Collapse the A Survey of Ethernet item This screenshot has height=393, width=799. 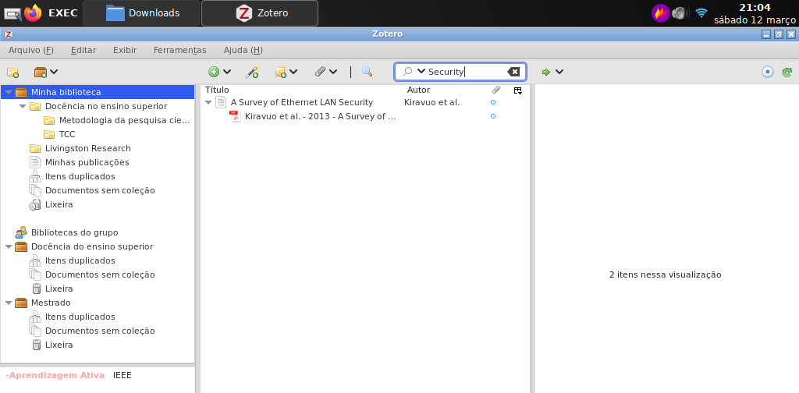click(208, 102)
